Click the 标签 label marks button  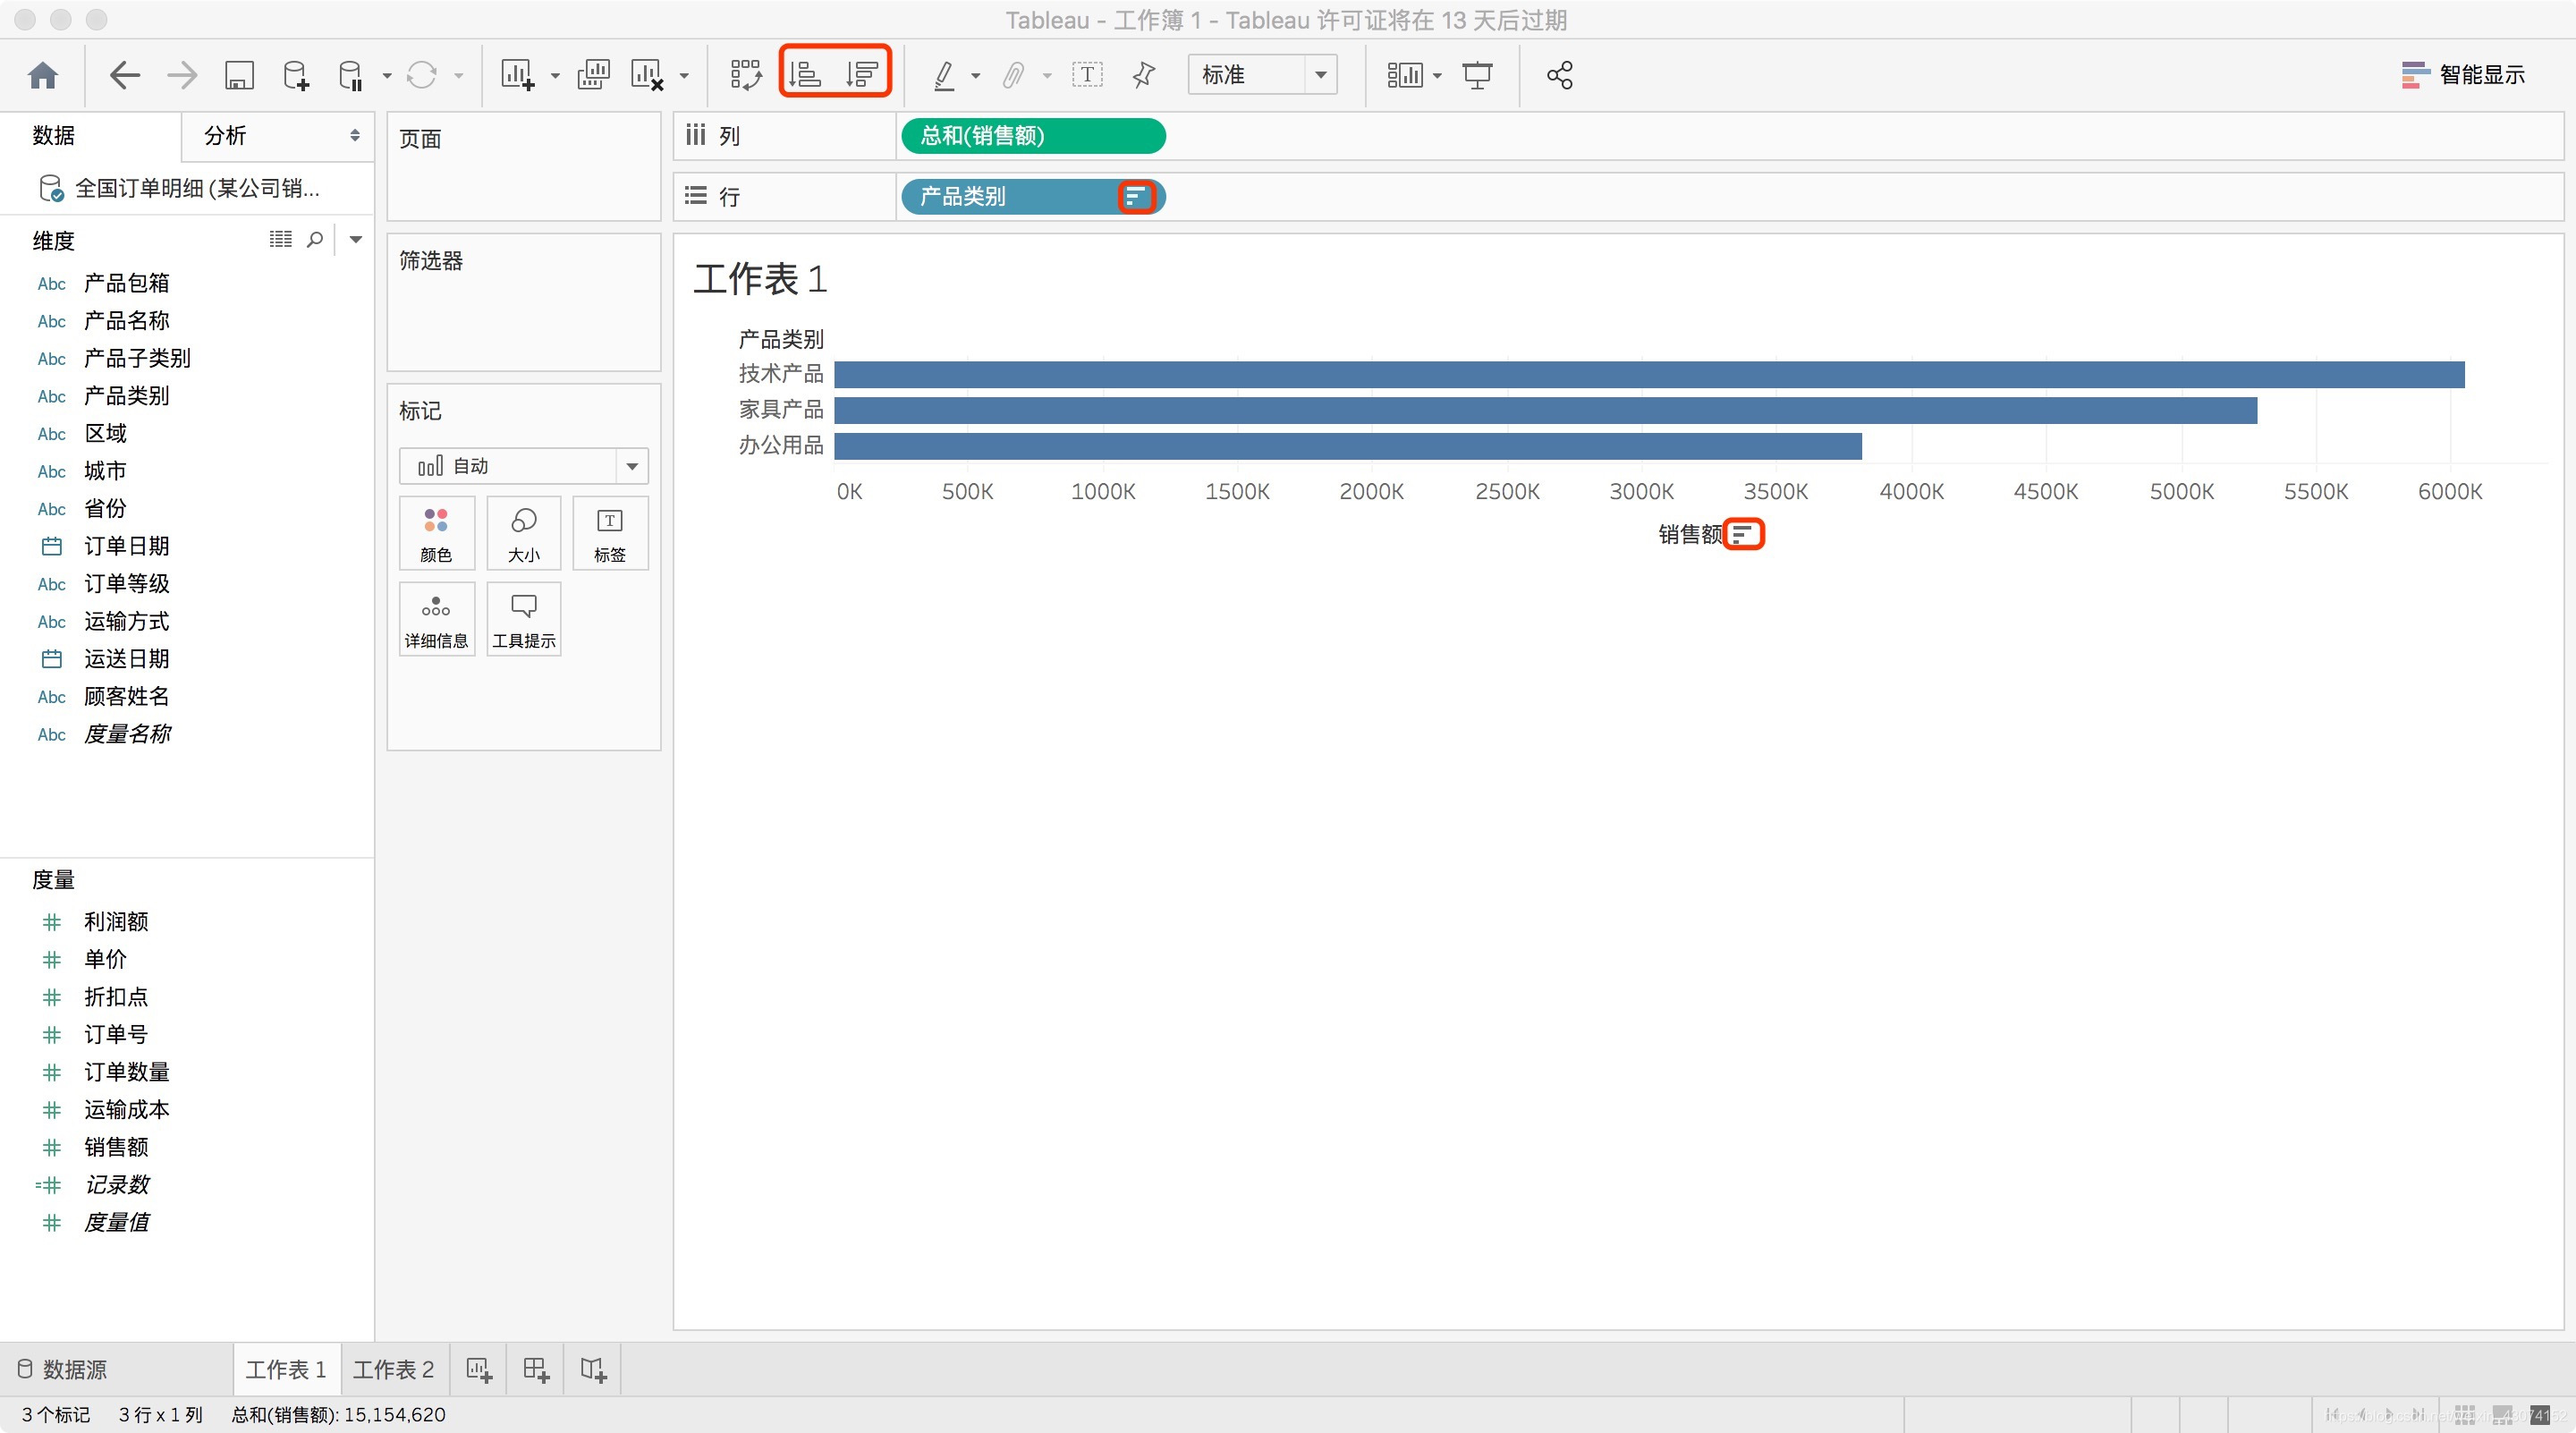pos(610,534)
